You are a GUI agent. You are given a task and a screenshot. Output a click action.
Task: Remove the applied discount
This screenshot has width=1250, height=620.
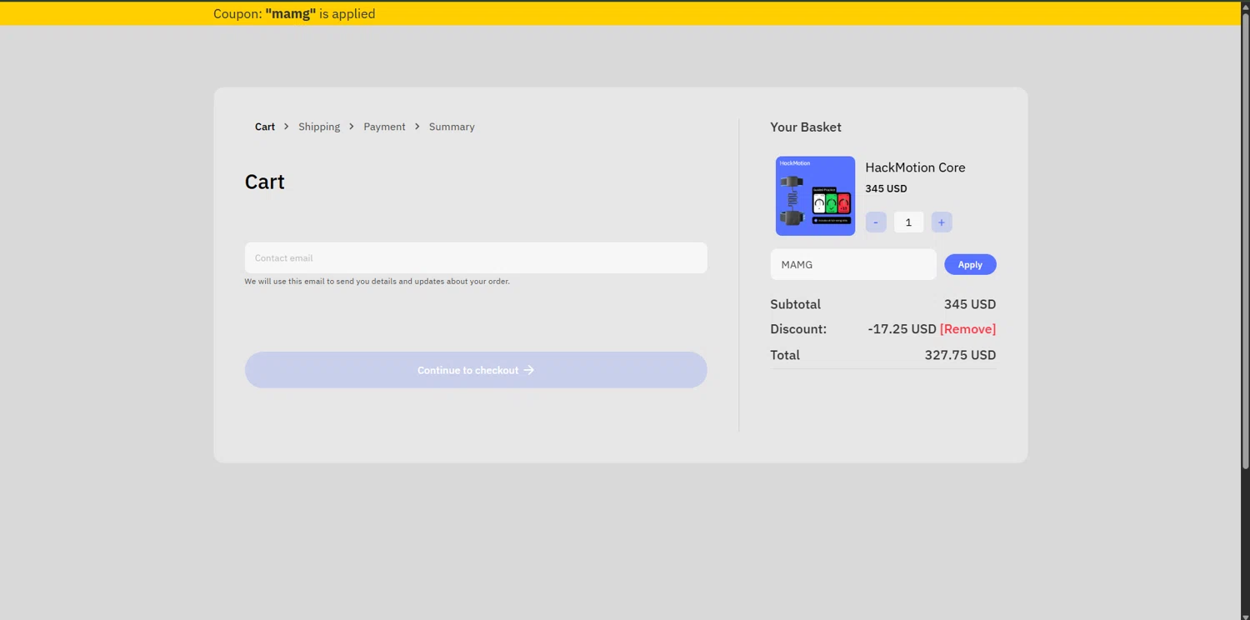click(968, 329)
